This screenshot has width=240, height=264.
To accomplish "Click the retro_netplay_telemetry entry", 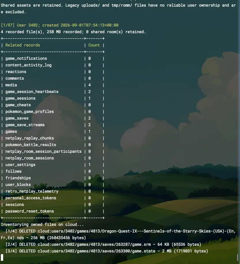I will [x=32, y=191].
